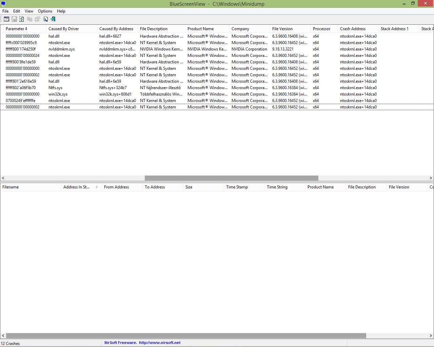This screenshot has height=347, width=434.
Task: Sort lower pane by Filename column
Action: 31,187
